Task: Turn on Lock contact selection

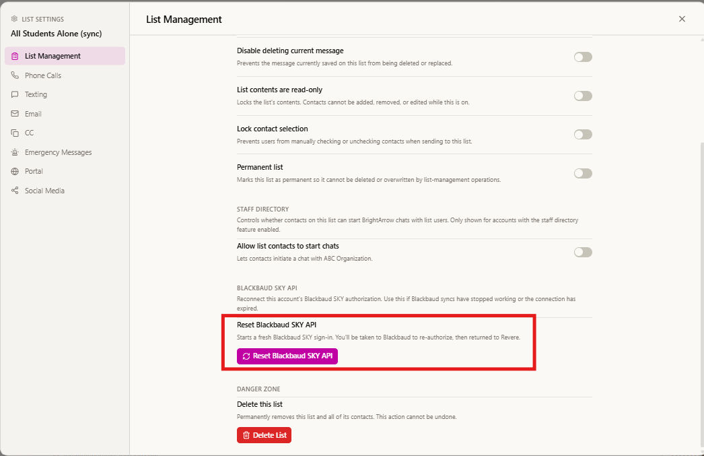Action: [x=583, y=134]
